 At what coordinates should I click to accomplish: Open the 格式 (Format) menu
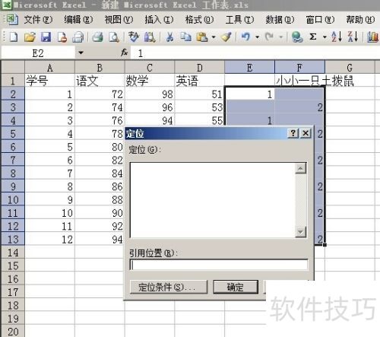(199, 20)
